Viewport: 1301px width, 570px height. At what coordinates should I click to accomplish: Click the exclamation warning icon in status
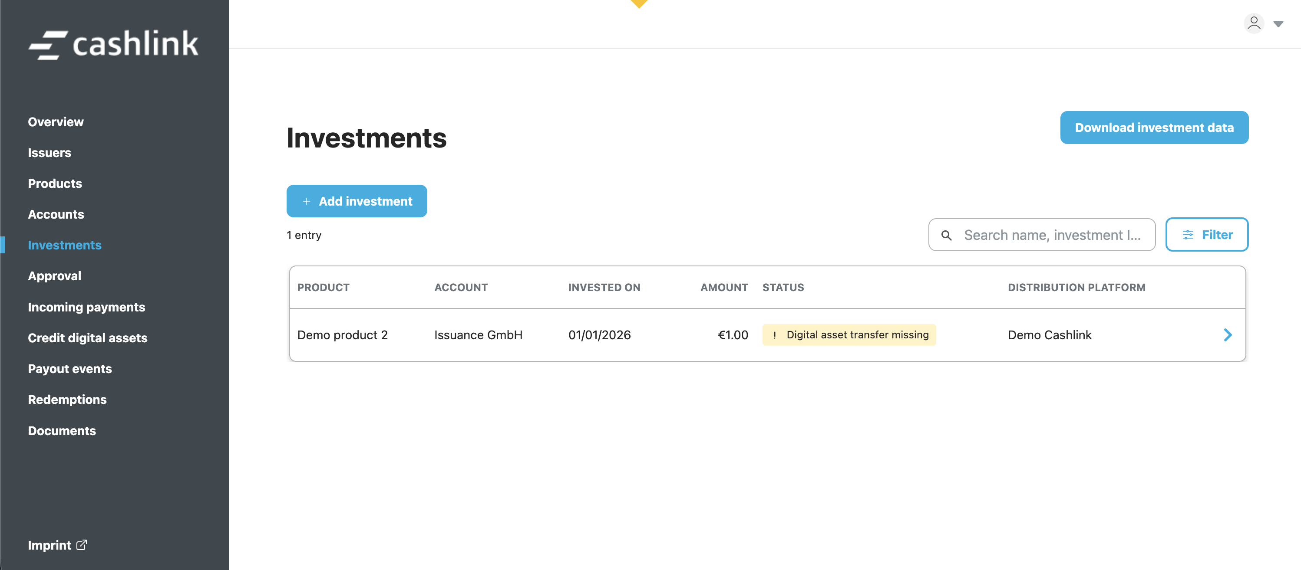(x=774, y=335)
